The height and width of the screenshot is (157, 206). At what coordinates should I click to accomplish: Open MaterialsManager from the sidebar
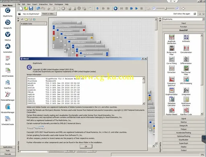[x=8, y=95]
